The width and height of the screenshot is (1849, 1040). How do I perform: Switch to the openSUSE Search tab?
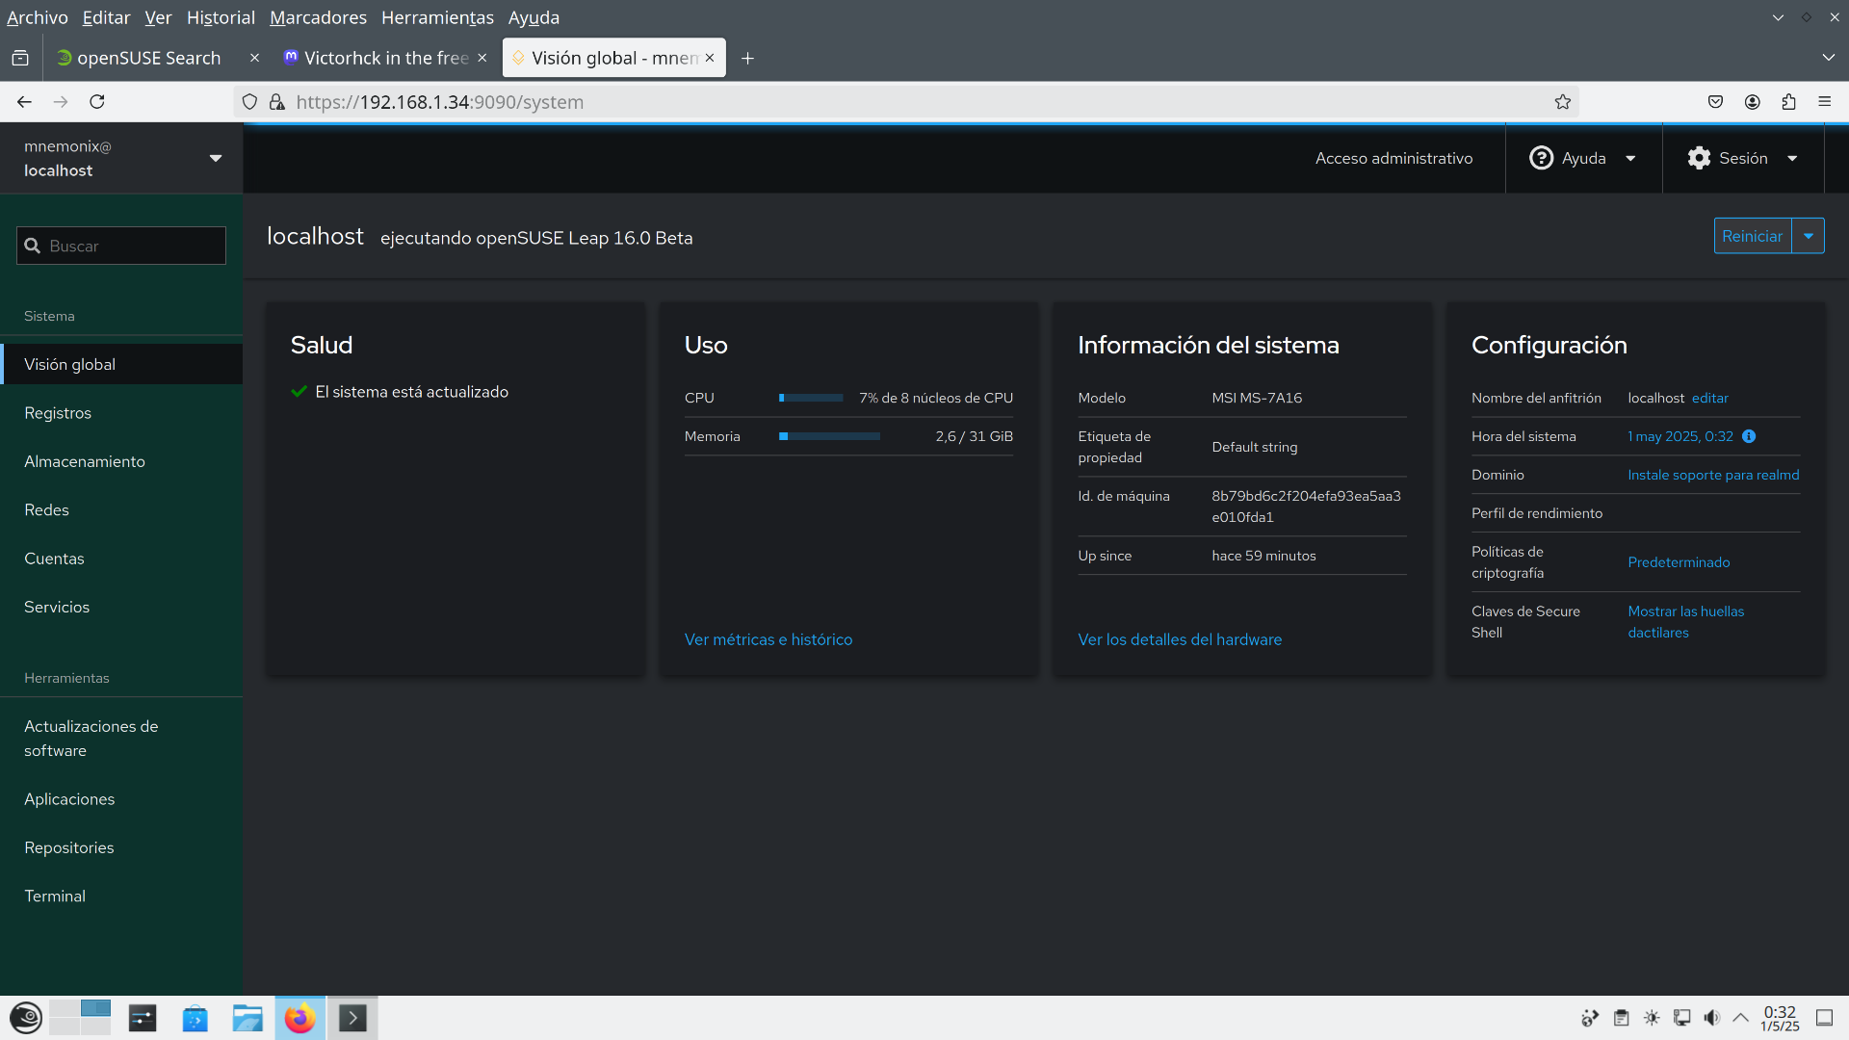point(149,58)
